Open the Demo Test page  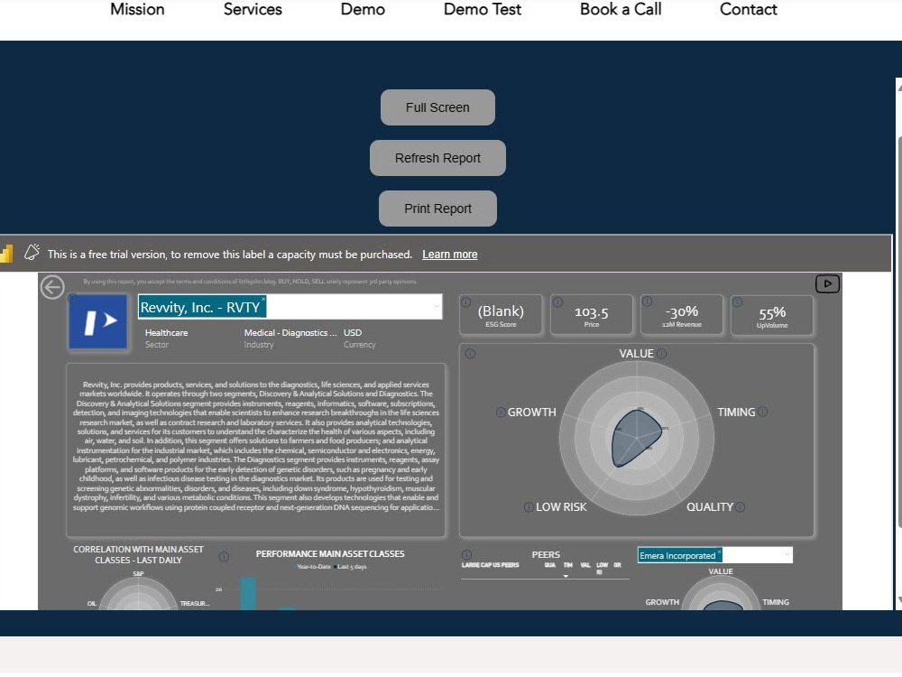point(482,9)
